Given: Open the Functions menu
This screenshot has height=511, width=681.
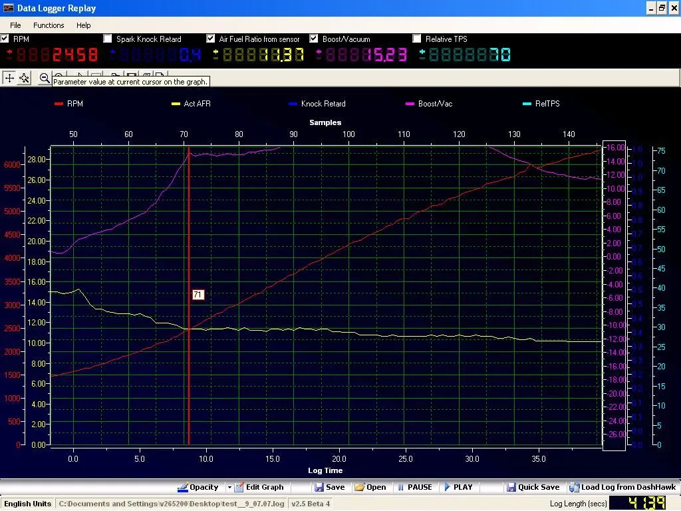Looking at the screenshot, I should tap(49, 25).
